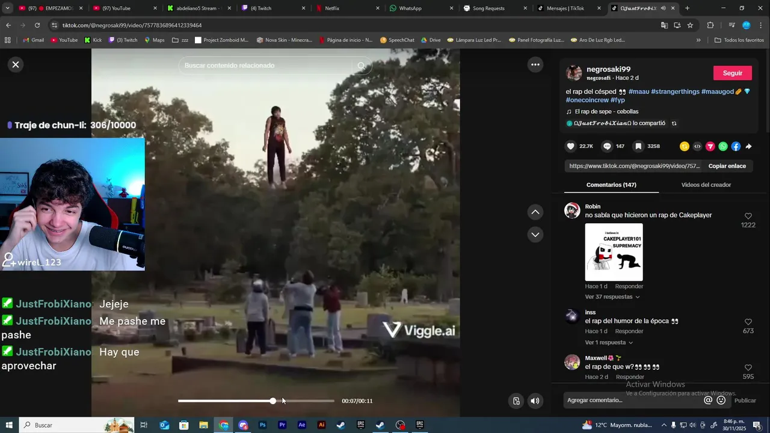Screen dimensions: 770x433
Task: Like Maxwell's comment with the heart
Action: 748,367
